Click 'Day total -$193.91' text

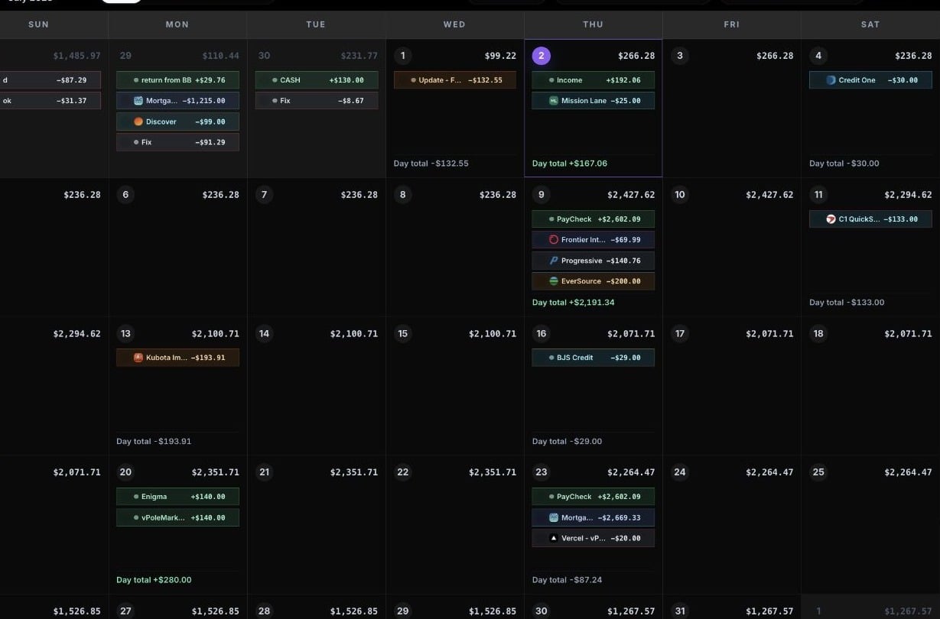[154, 442]
